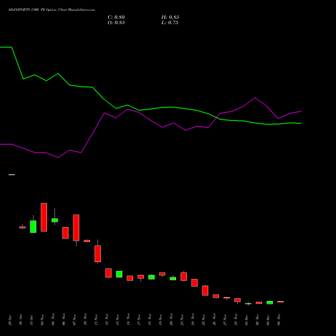336x336 pixels.
Task: Click the red candle for 21 Nov
Action: pos(183,276)
